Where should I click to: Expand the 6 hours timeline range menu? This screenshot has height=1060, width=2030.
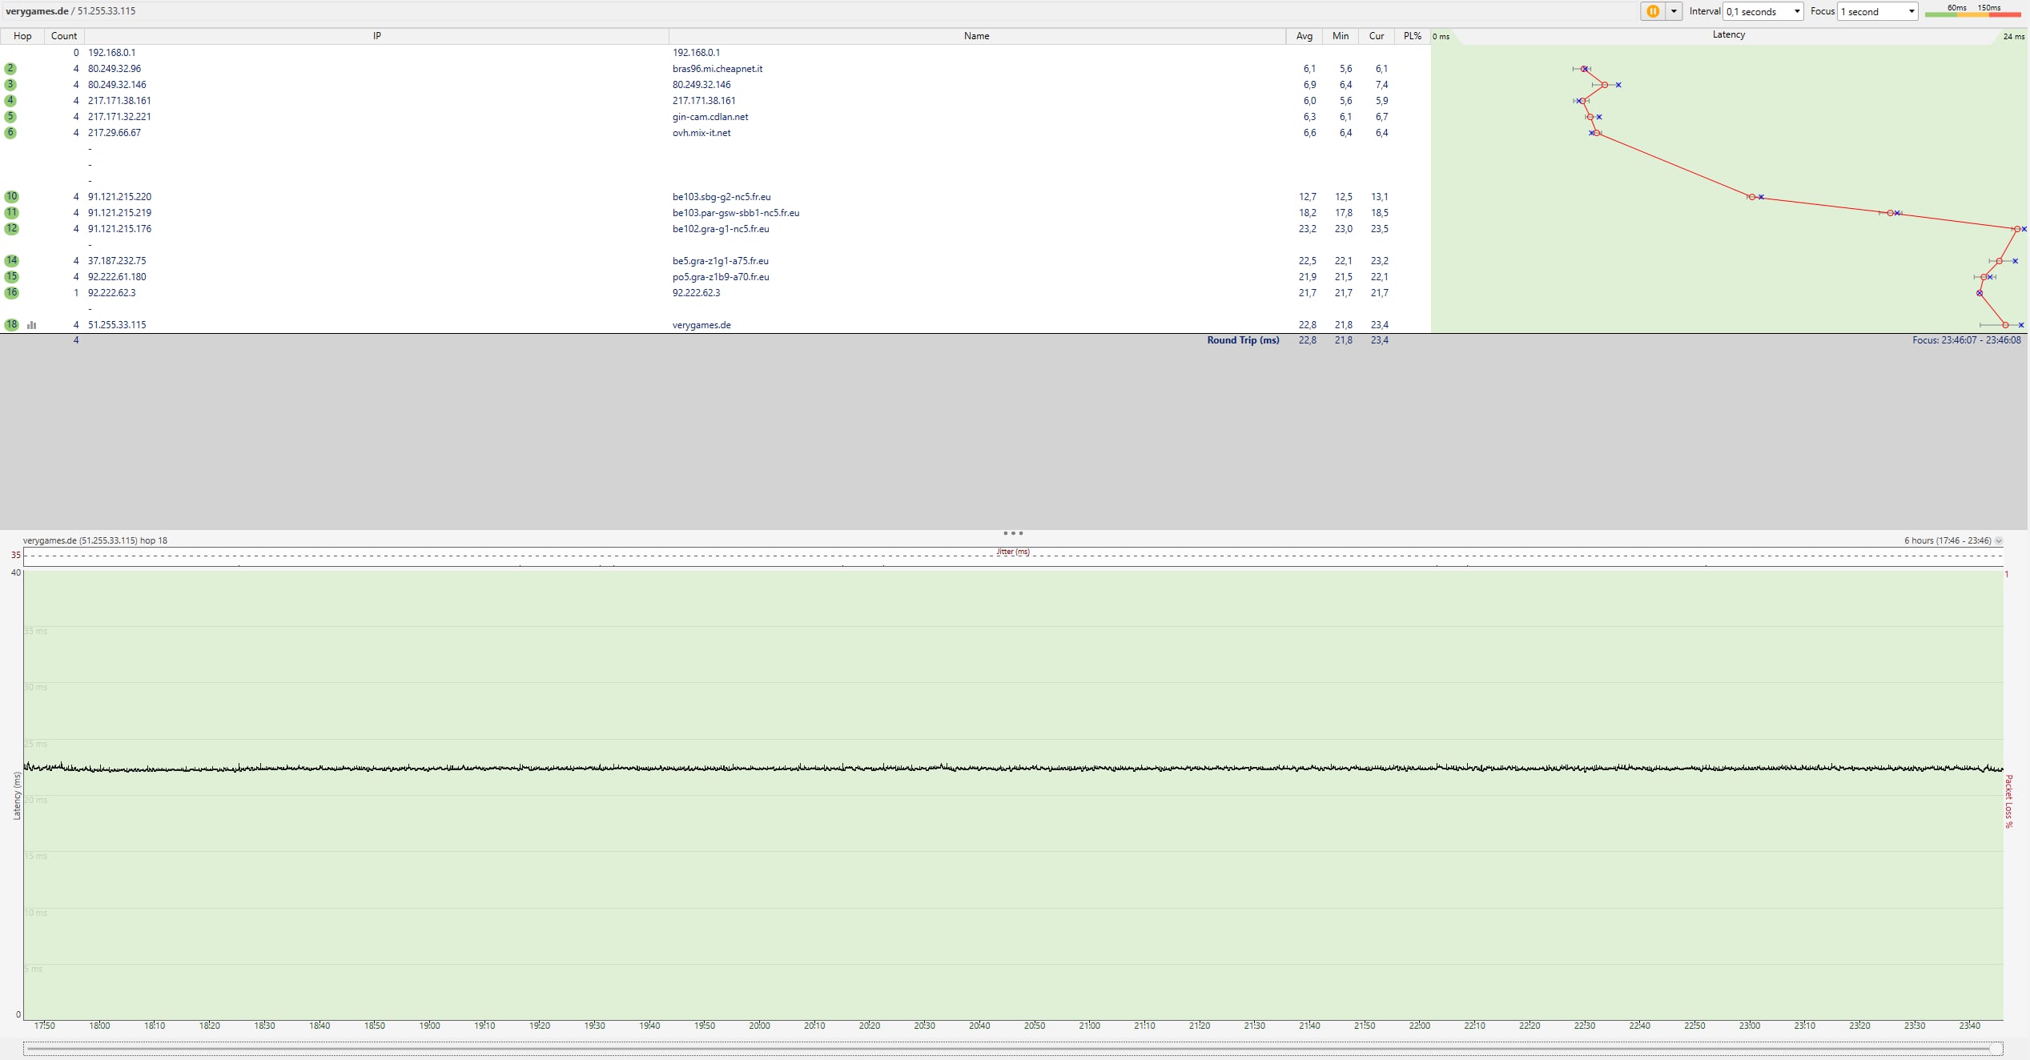[1999, 541]
